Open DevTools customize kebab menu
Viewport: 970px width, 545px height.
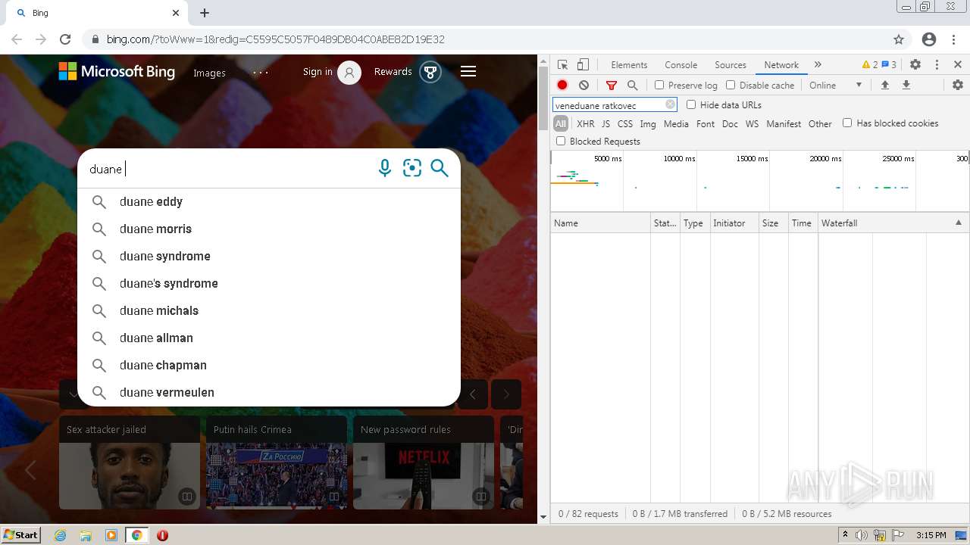click(937, 64)
